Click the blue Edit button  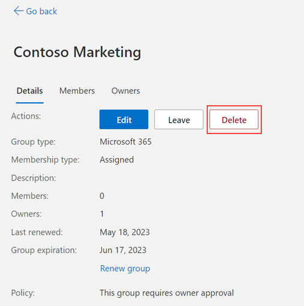(124, 120)
